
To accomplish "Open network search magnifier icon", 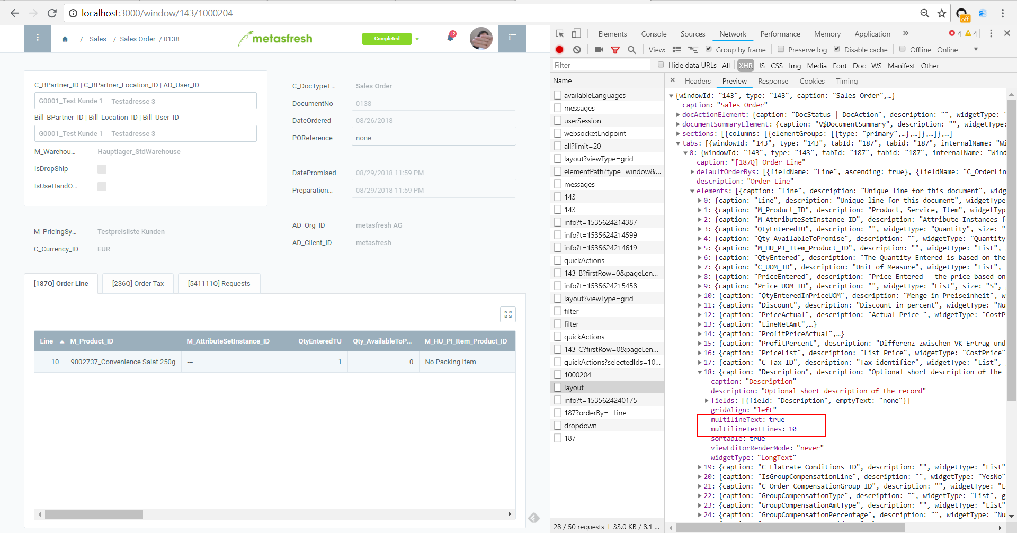I will 632,50.
